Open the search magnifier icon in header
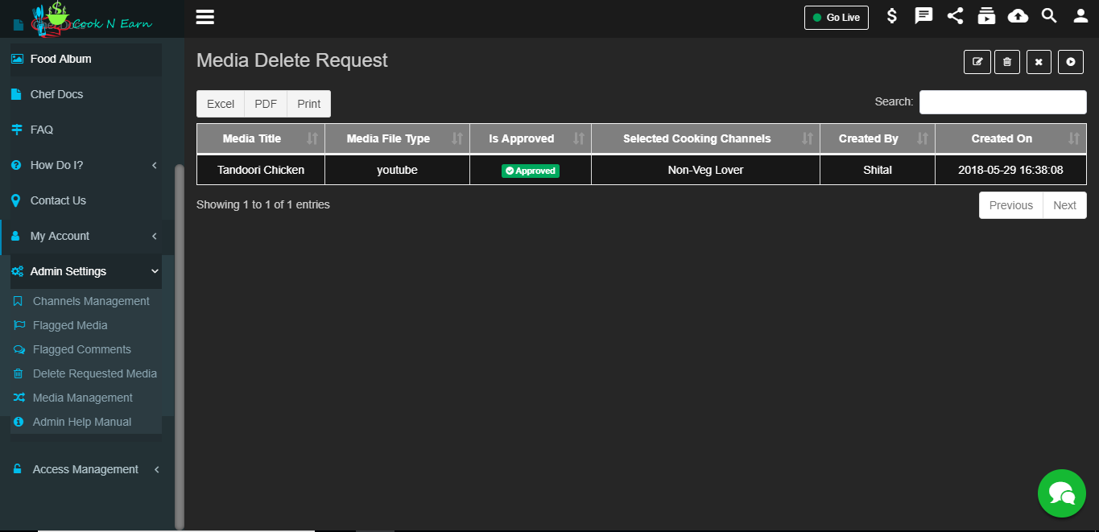Image resolution: width=1099 pixels, height=532 pixels. point(1049,16)
